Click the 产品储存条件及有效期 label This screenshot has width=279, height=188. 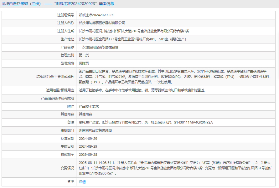click(57, 98)
